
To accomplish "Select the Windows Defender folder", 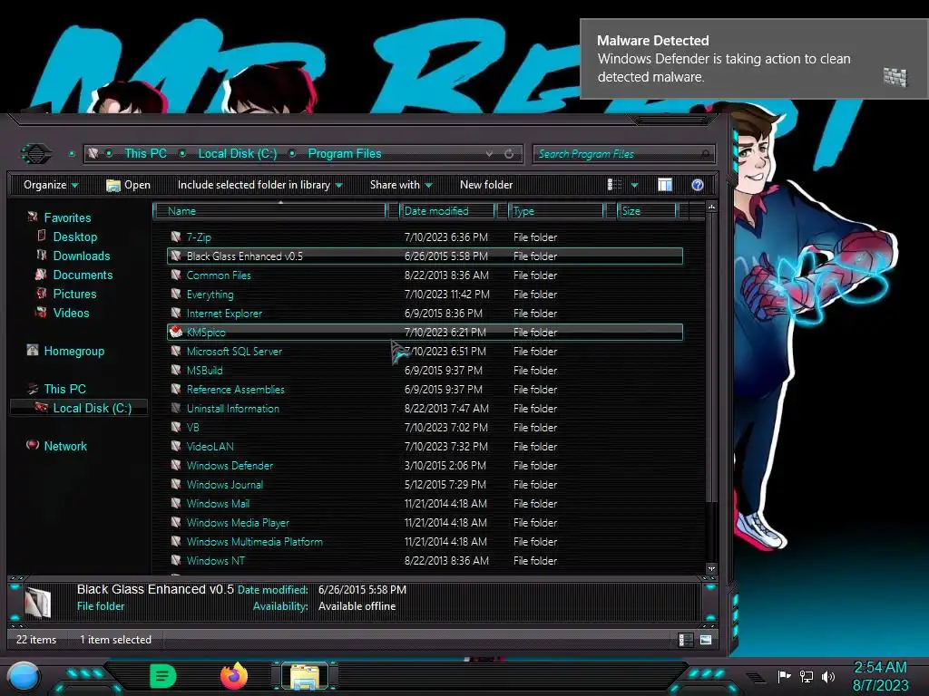I will pyautogui.click(x=230, y=465).
